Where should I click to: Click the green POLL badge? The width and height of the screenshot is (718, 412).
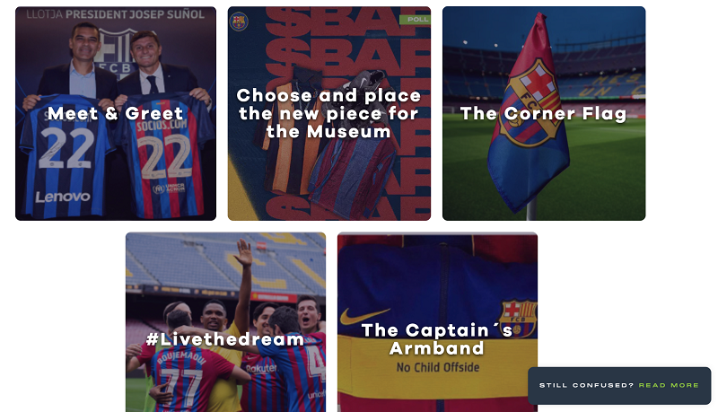click(x=415, y=19)
